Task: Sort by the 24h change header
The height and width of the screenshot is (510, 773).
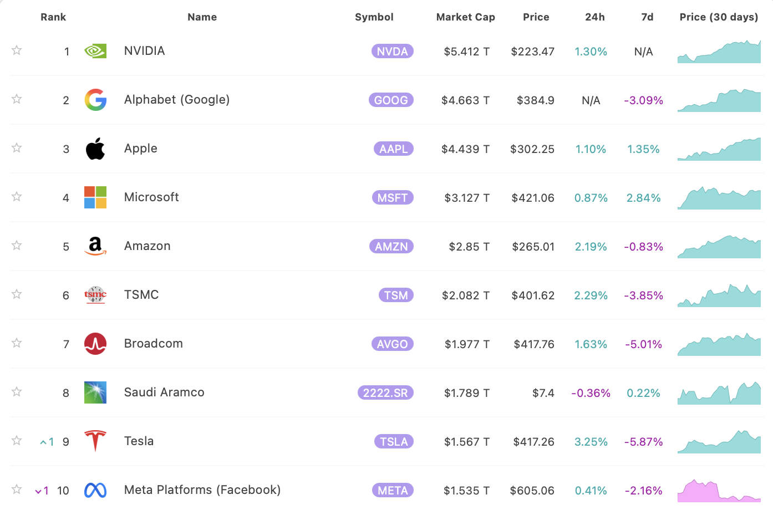Action: point(595,17)
